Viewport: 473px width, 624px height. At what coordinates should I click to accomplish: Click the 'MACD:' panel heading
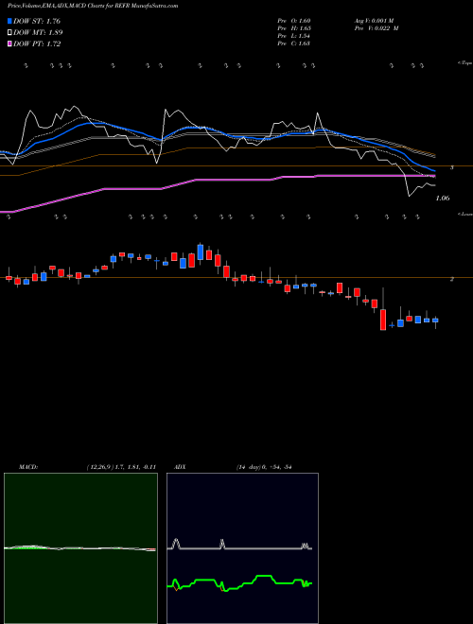[28, 467]
